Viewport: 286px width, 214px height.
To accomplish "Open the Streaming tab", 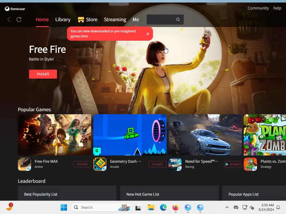I will (x=115, y=20).
